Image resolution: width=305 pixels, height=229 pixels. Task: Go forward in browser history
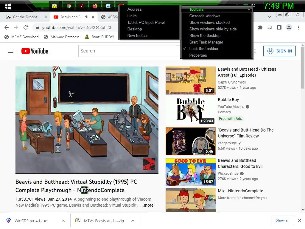[x=16, y=27]
